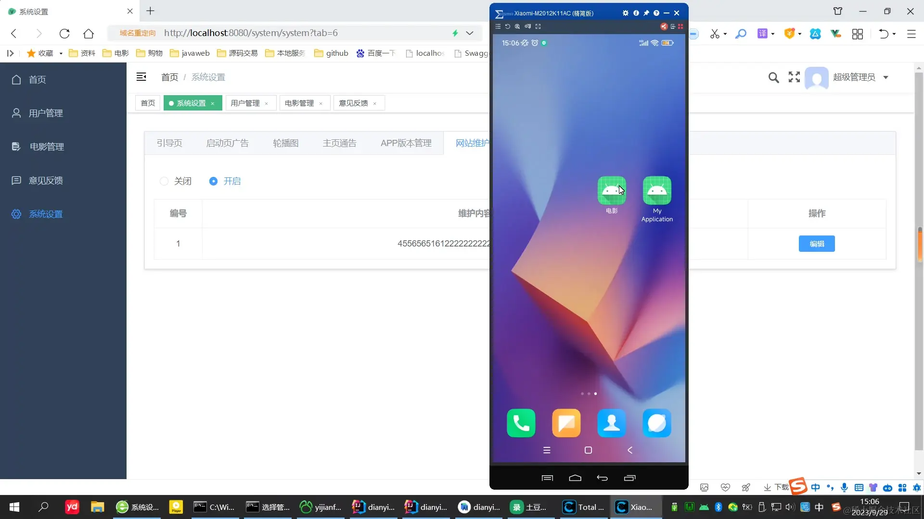The image size is (924, 519).
Task: Launch My Application on phone screen
Action: [657, 191]
